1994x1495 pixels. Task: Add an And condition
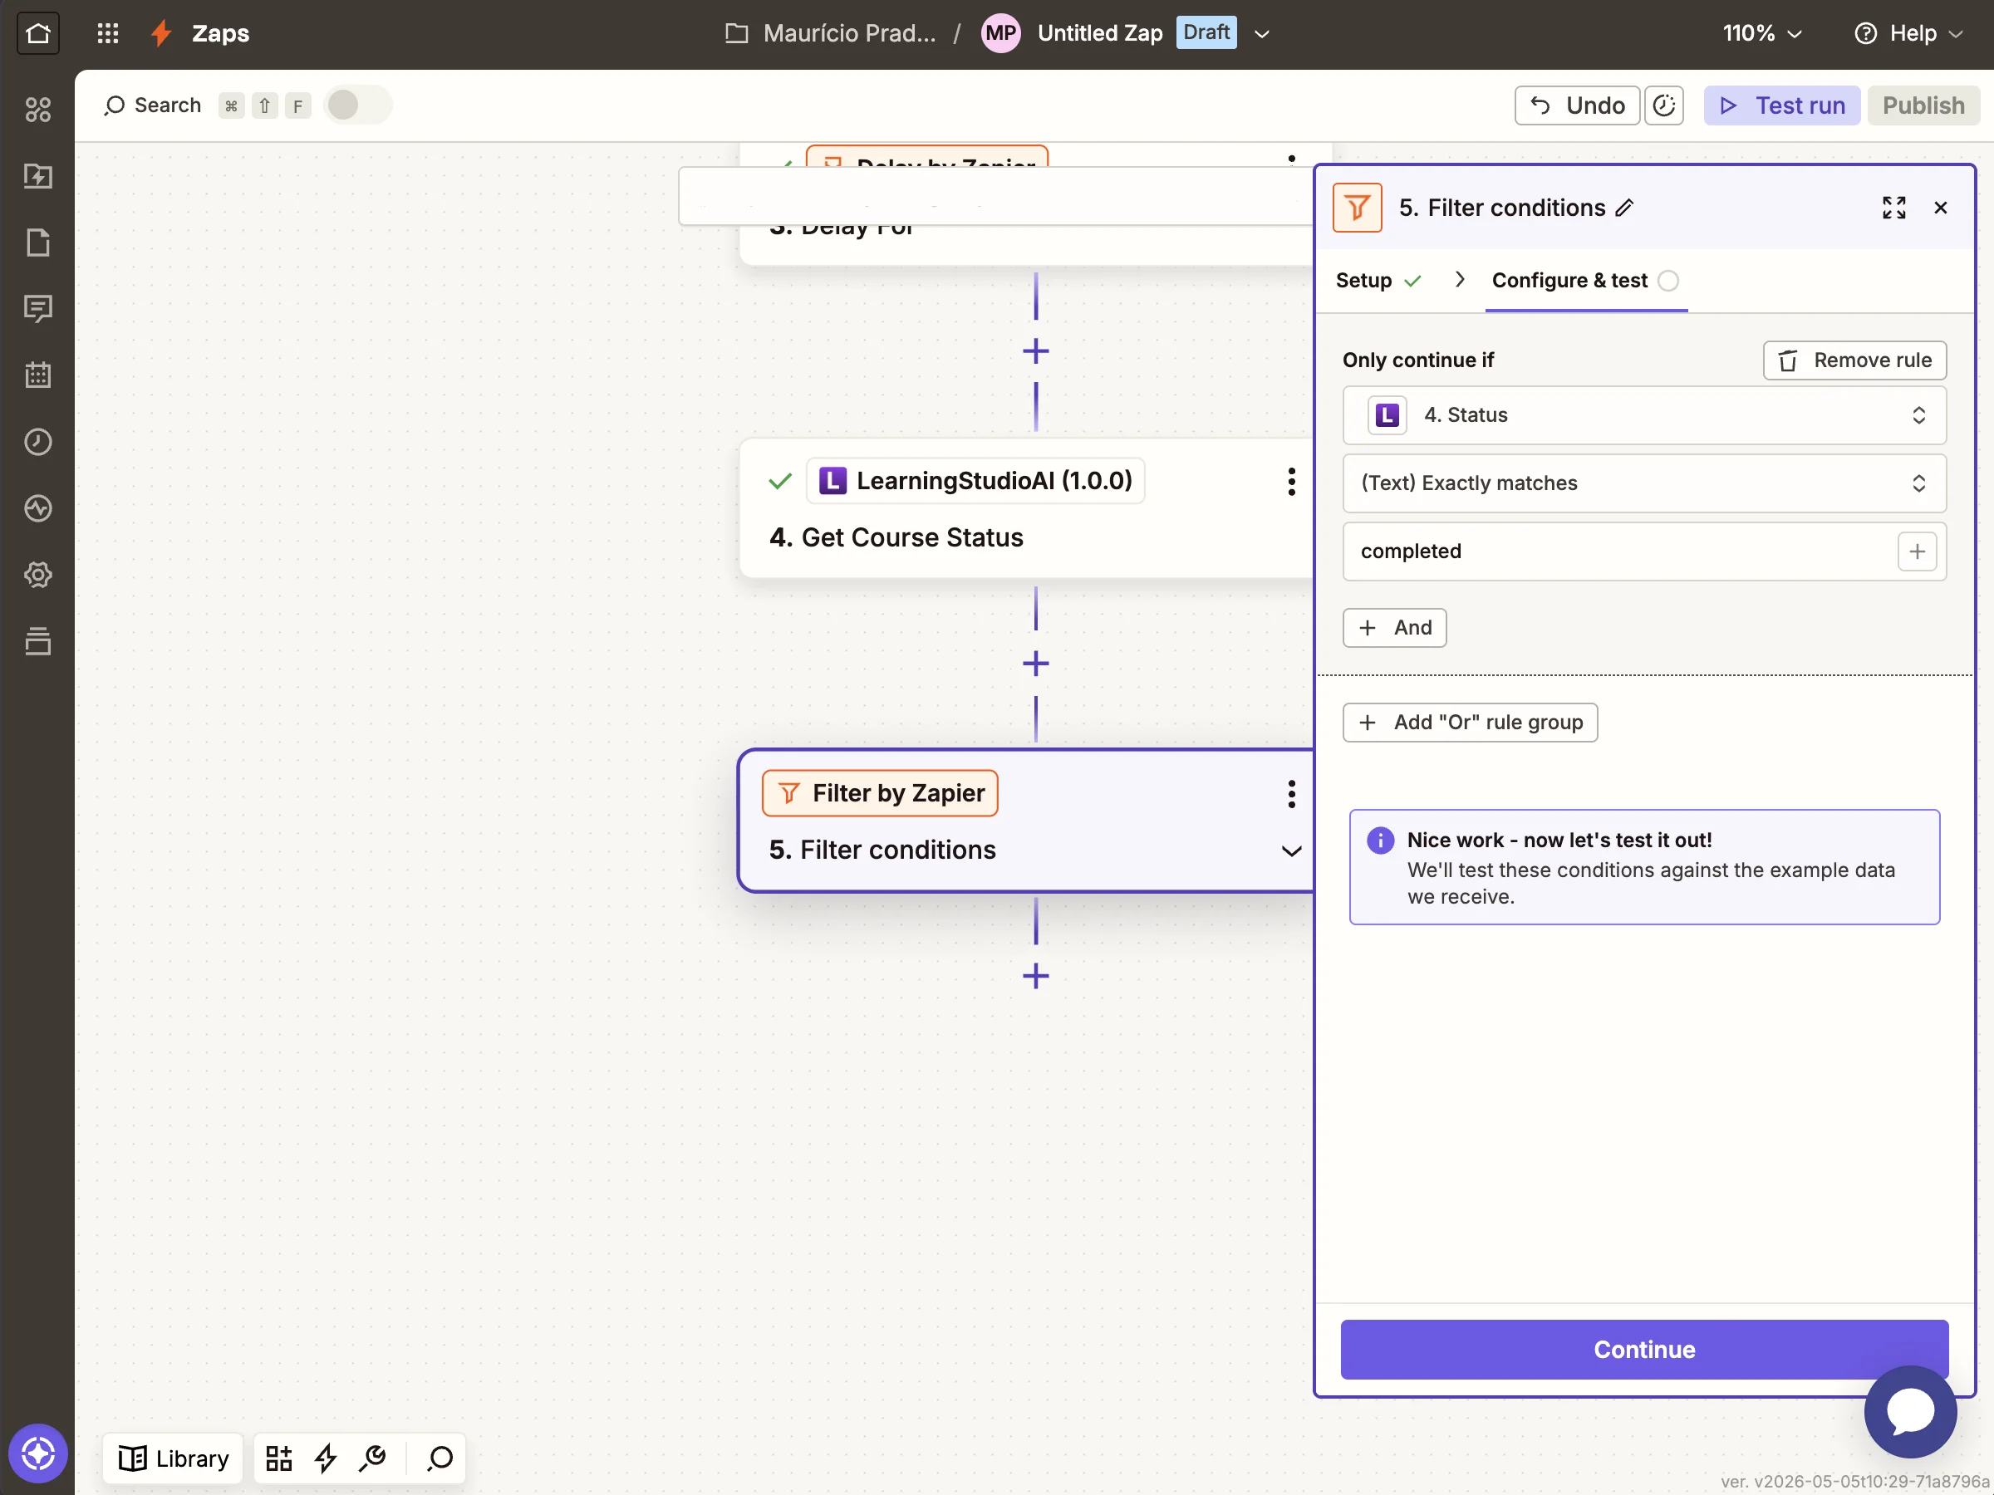[x=1394, y=628]
